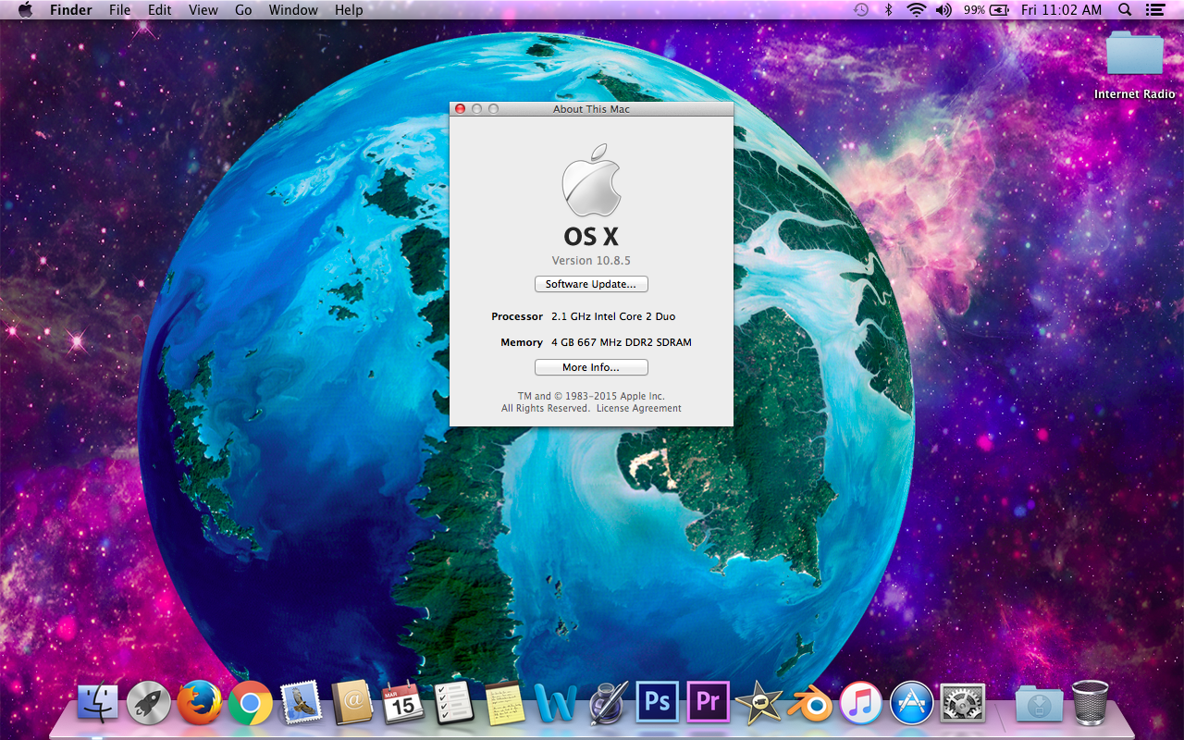Click About This Mac title bar
Viewport: 1184px width, 740px height.
591,109
